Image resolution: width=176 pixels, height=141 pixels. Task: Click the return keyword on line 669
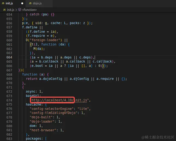[32, 79]
